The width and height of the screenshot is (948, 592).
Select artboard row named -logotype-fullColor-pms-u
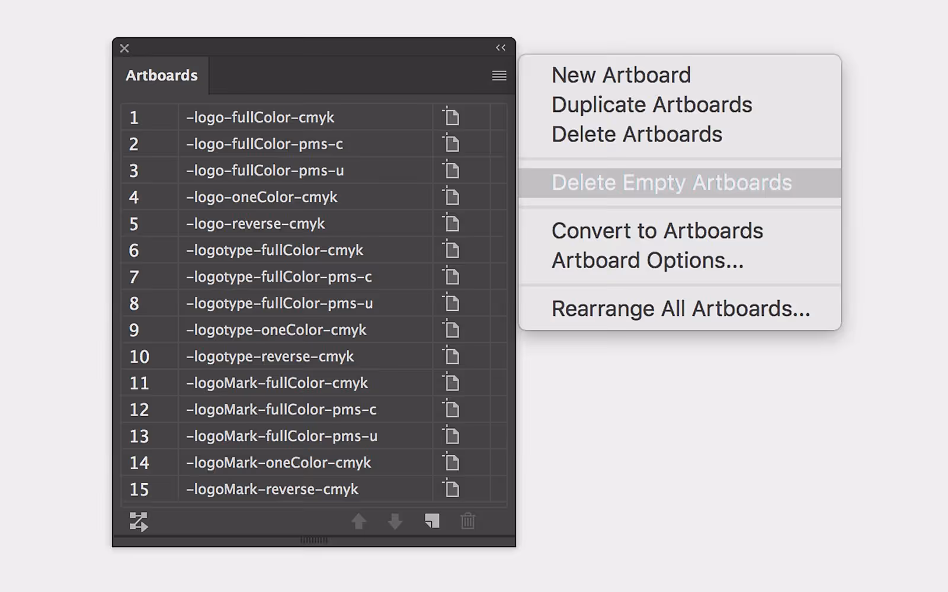[314, 303]
